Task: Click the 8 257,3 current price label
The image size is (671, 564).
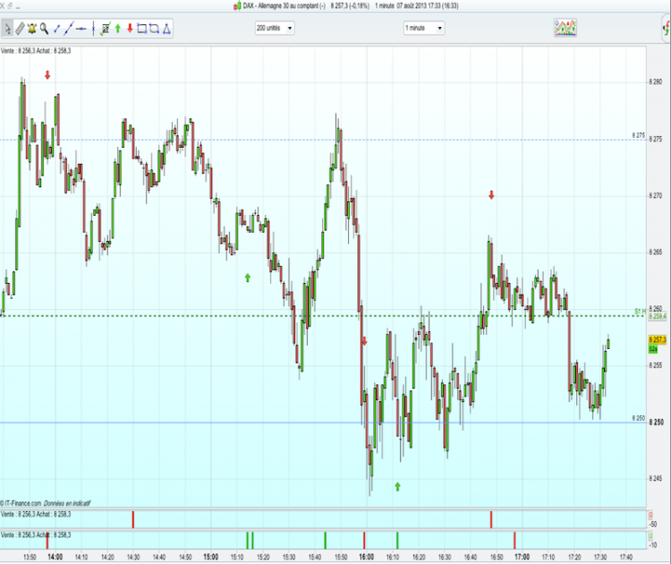Action: click(x=658, y=340)
